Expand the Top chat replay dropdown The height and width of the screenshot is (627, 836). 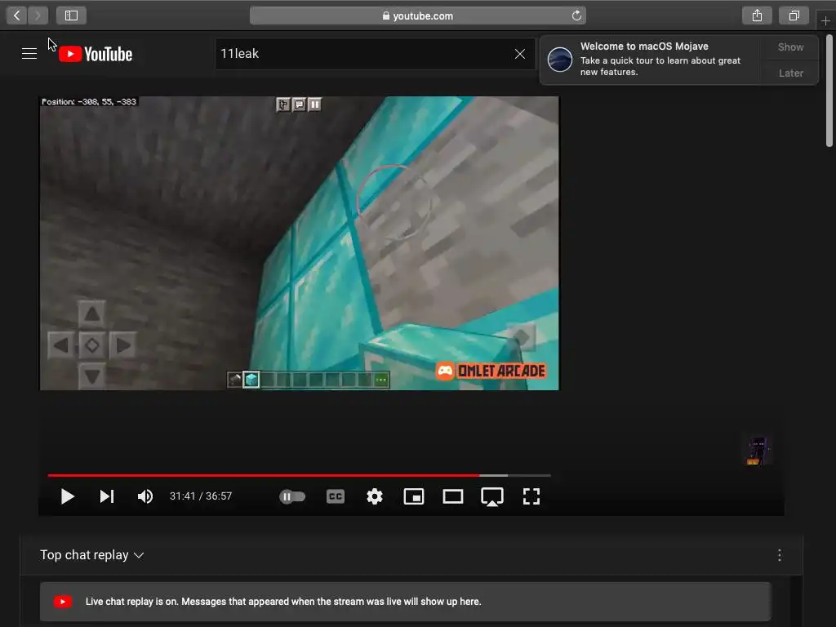(x=92, y=555)
